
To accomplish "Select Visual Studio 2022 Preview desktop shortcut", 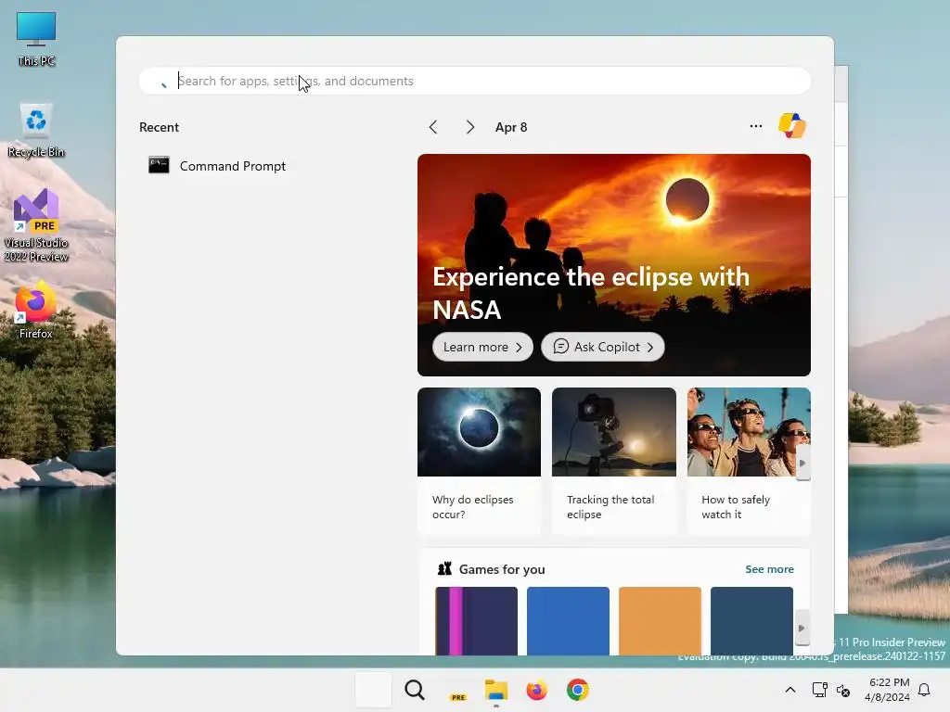I will pos(36,225).
